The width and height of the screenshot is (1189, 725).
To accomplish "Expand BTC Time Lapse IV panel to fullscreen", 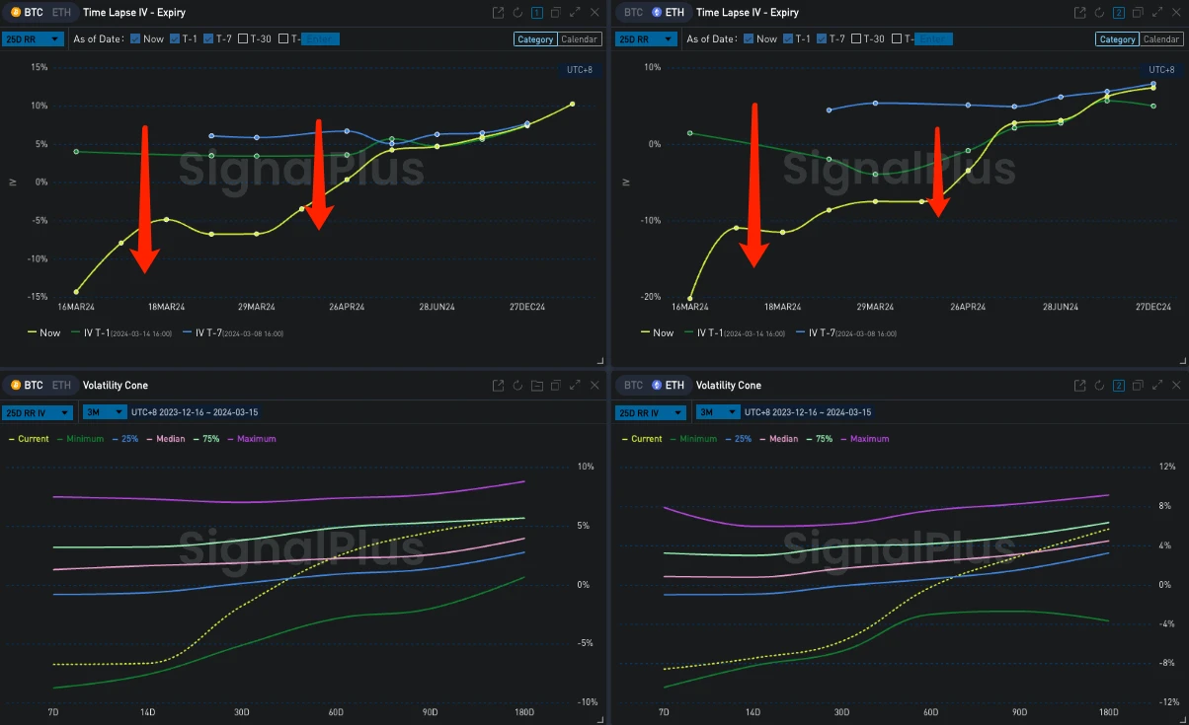I will click(x=575, y=13).
